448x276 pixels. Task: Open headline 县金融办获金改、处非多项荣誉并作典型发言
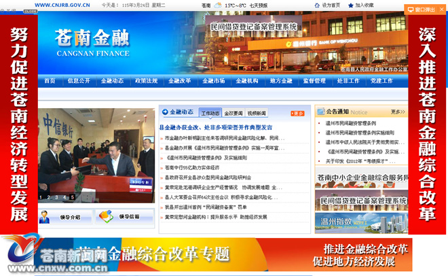pyautogui.click(x=216, y=128)
